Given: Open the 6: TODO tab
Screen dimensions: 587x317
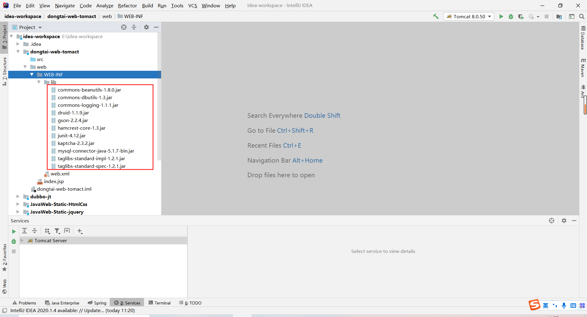Looking at the screenshot, I should pos(190,303).
